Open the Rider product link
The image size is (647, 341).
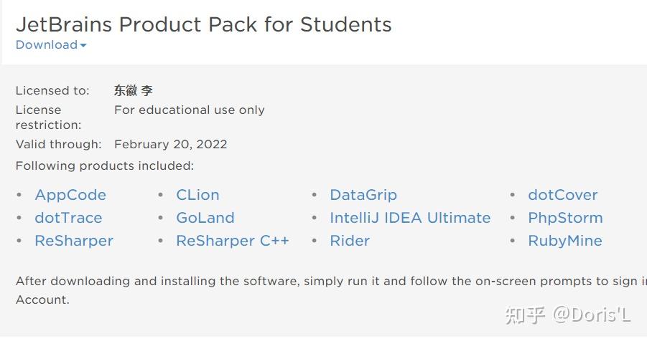click(350, 241)
